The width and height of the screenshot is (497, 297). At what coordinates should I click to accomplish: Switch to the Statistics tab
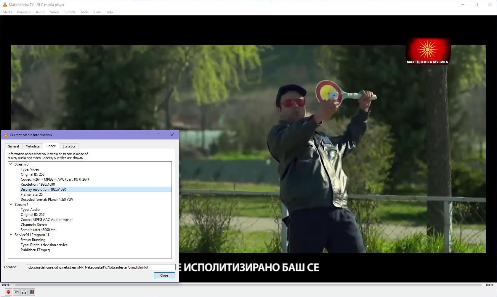pyautogui.click(x=69, y=146)
